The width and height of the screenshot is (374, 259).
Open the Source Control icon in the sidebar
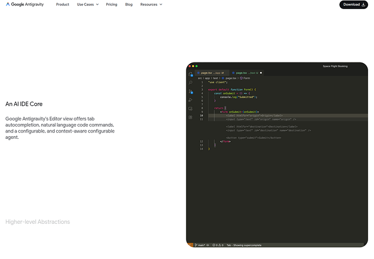pyautogui.click(x=191, y=91)
